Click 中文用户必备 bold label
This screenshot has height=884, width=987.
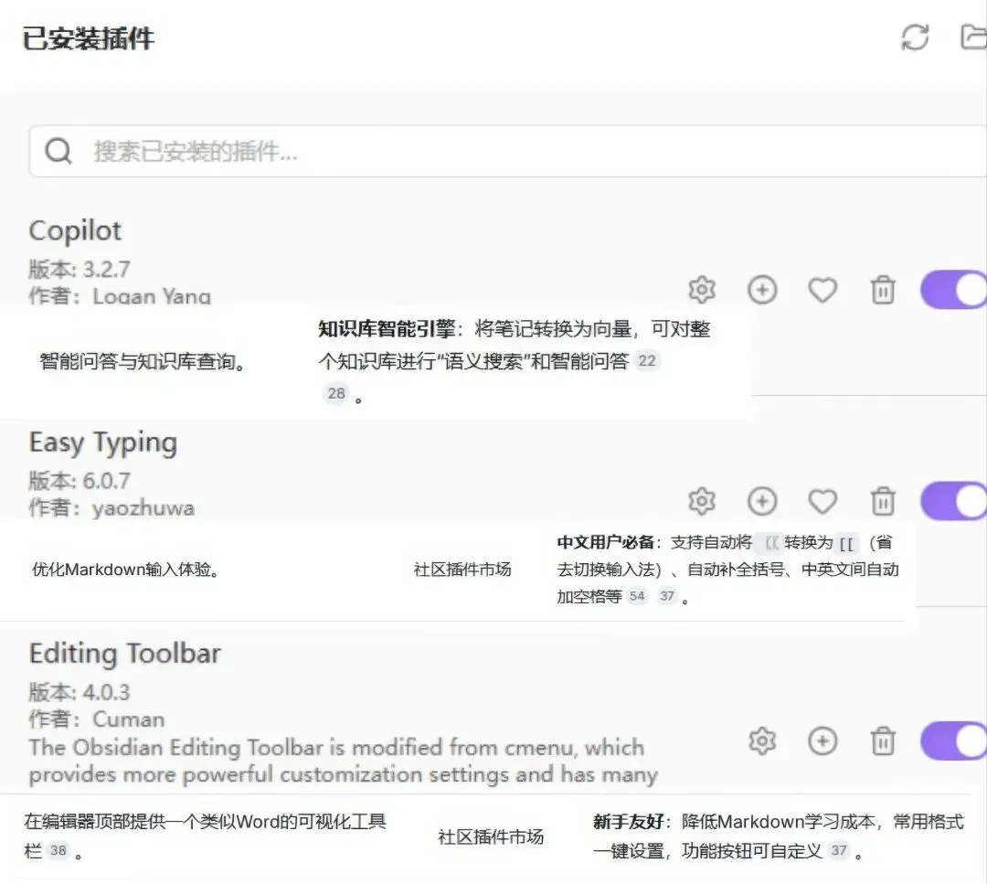point(606,542)
